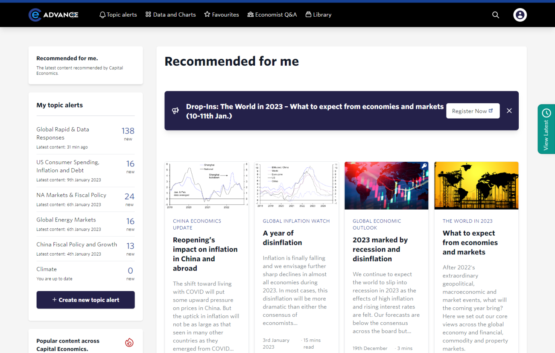Open Global Rapid & Data Responses alert

pos(63,133)
